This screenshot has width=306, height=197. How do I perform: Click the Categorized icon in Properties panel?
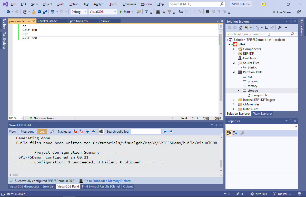(229, 133)
